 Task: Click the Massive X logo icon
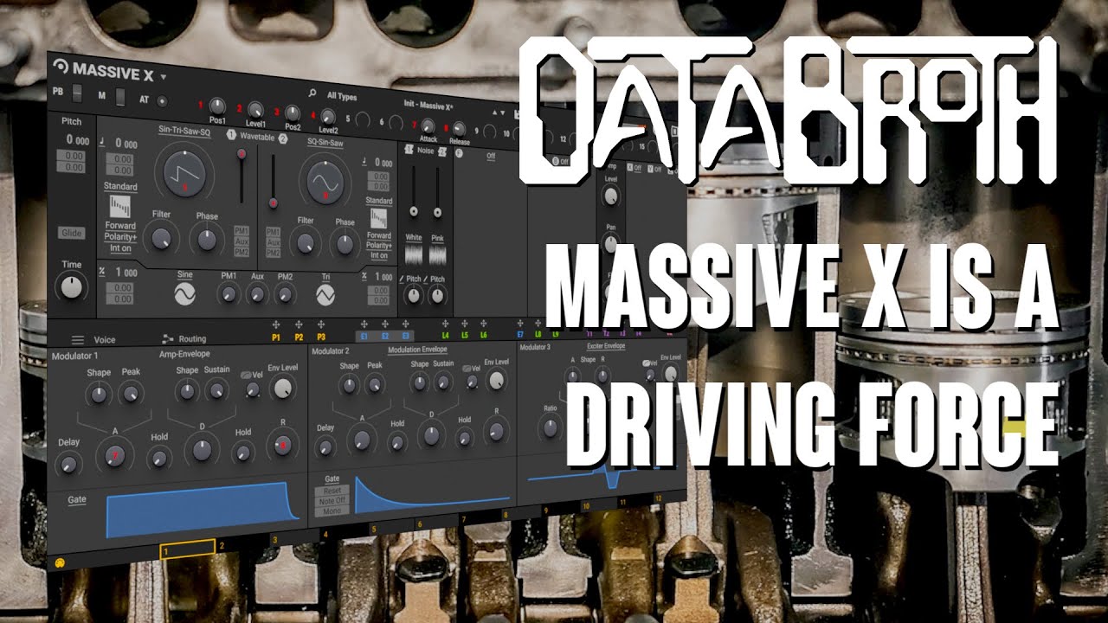(x=60, y=67)
